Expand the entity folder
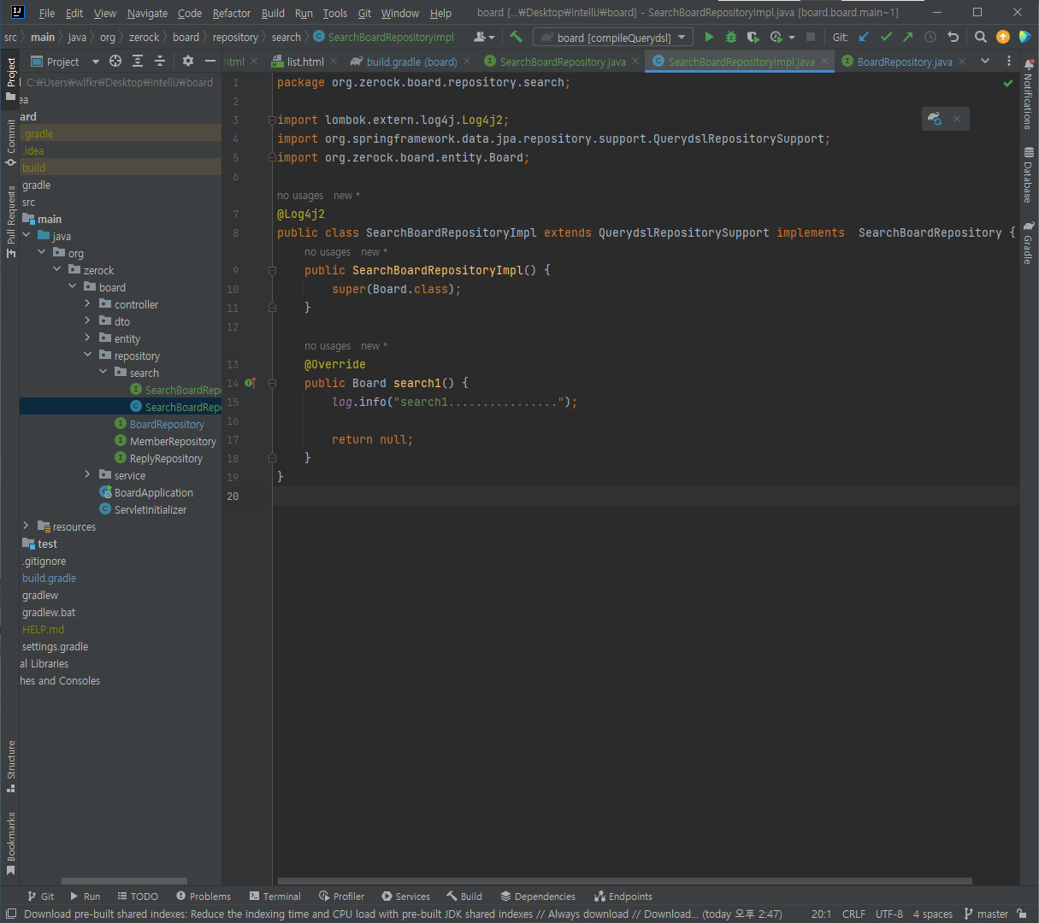 [88, 338]
